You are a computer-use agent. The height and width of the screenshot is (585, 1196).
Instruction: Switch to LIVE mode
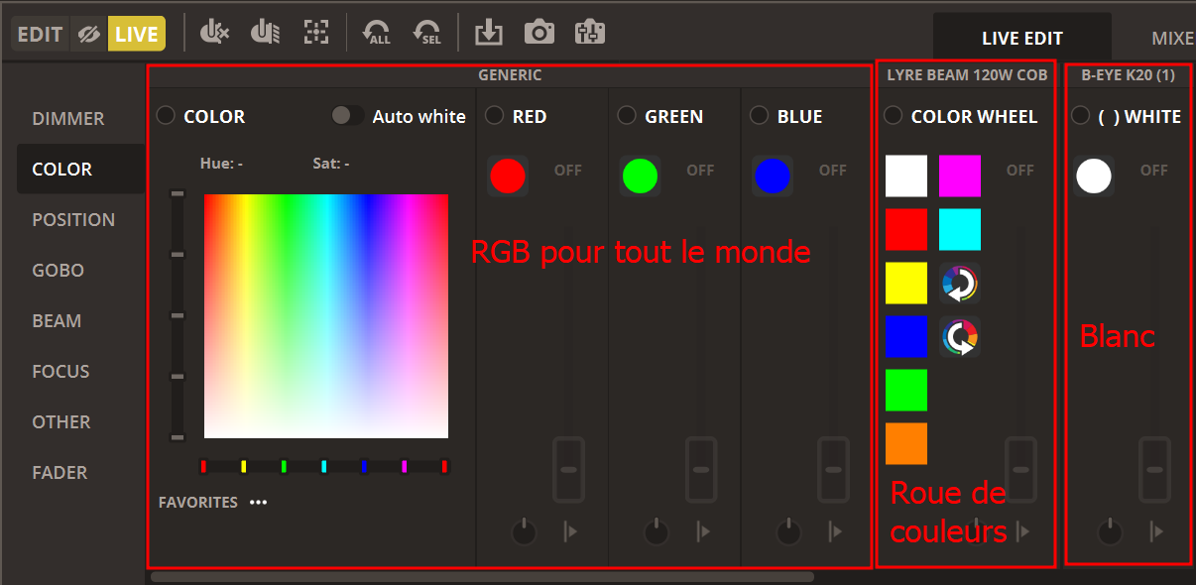[137, 34]
